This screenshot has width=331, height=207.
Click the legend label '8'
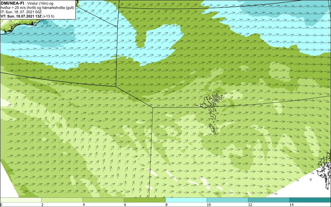[x=166, y=205]
